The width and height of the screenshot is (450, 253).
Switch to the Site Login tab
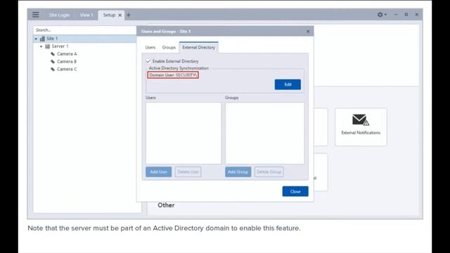pyautogui.click(x=59, y=15)
